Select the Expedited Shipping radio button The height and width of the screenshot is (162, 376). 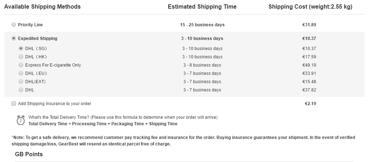coord(14,38)
